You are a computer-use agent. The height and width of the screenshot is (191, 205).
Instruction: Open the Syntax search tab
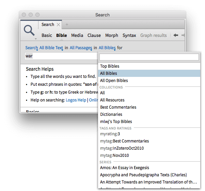click(129, 35)
